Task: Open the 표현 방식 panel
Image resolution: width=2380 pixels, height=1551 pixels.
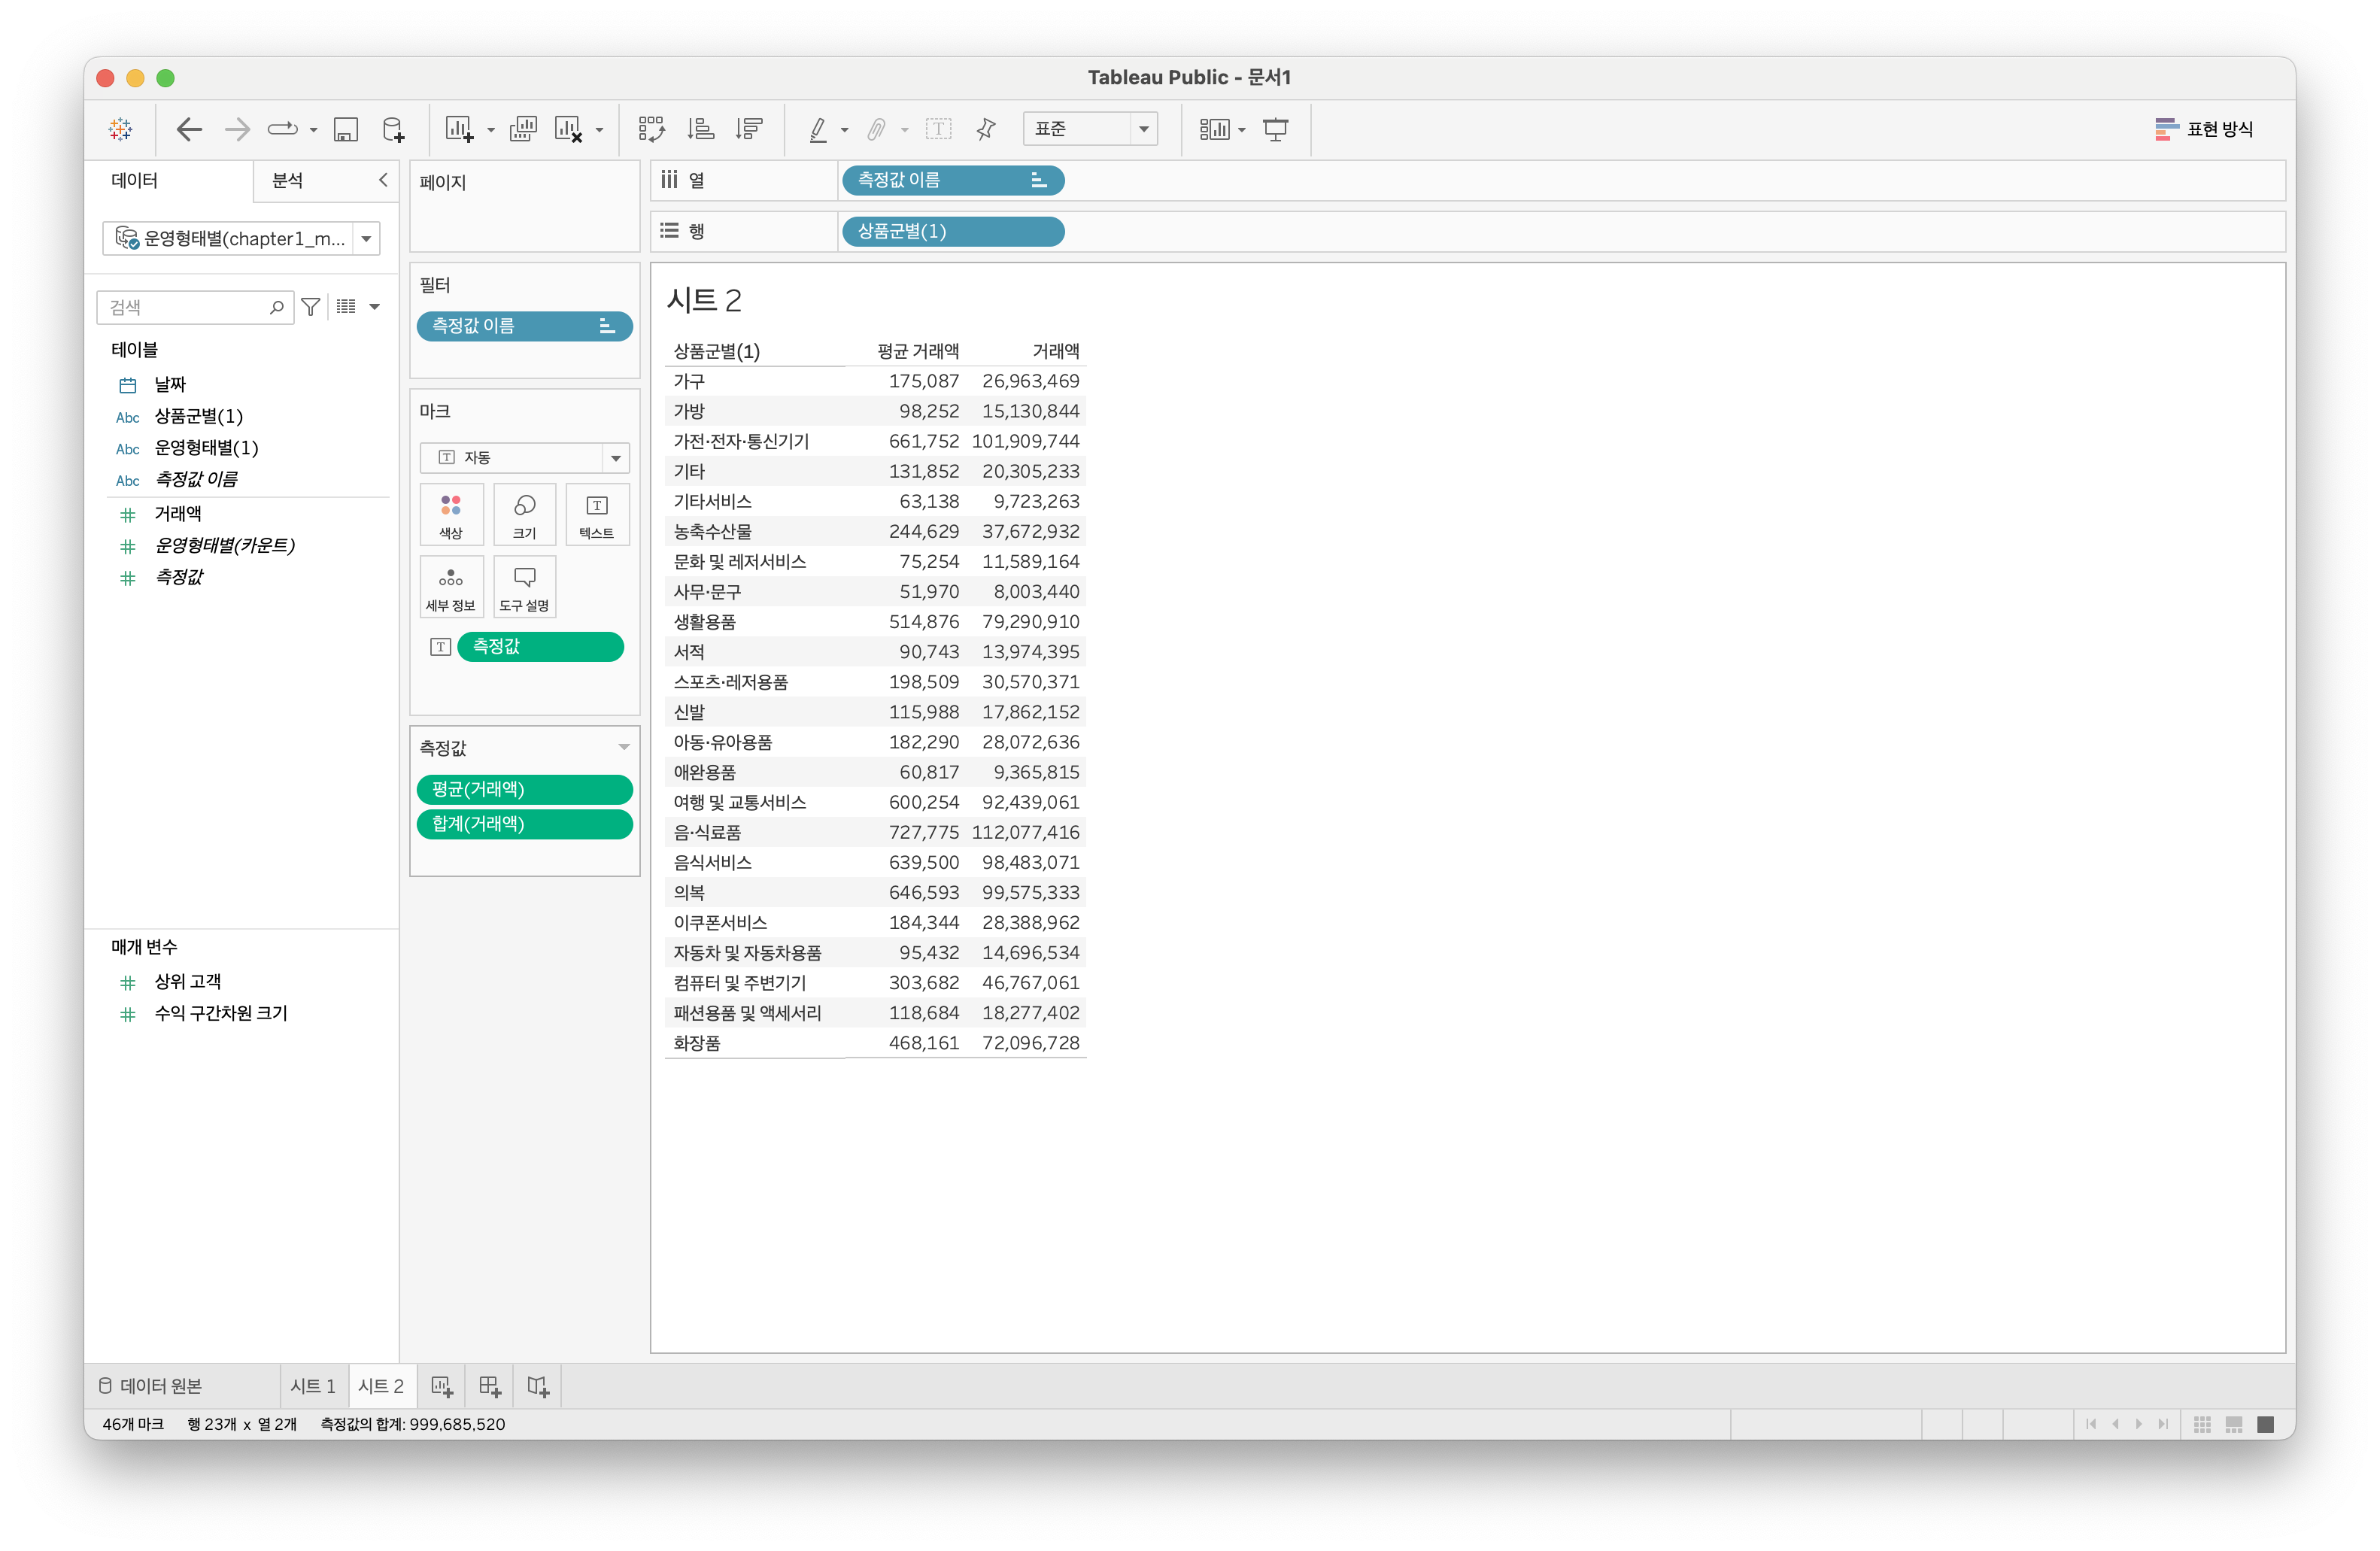Action: [2204, 129]
